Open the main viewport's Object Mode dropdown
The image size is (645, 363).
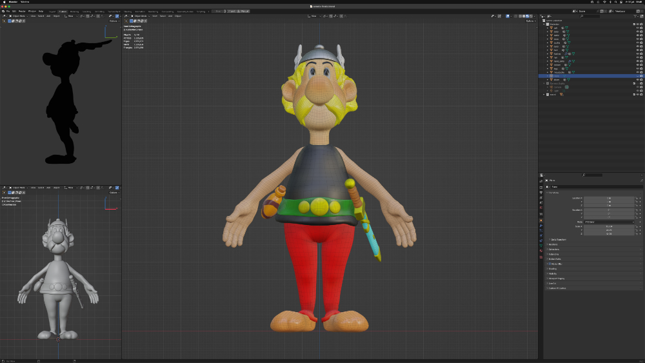click(140, 16)
